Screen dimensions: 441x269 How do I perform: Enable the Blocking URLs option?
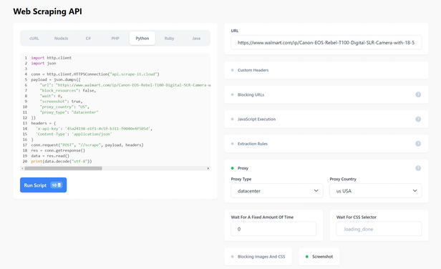pyautogui.click(x=232, y=94)
